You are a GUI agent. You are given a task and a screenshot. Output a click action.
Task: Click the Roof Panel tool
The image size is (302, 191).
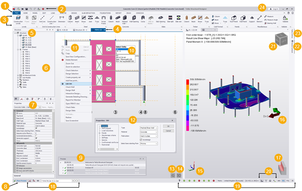(x=234, y=19)
